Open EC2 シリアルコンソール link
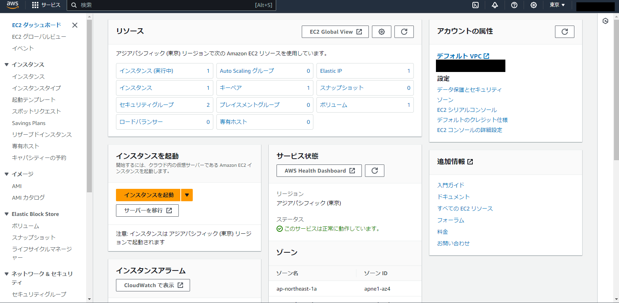The image size is (619, 303). coord(467,110)
